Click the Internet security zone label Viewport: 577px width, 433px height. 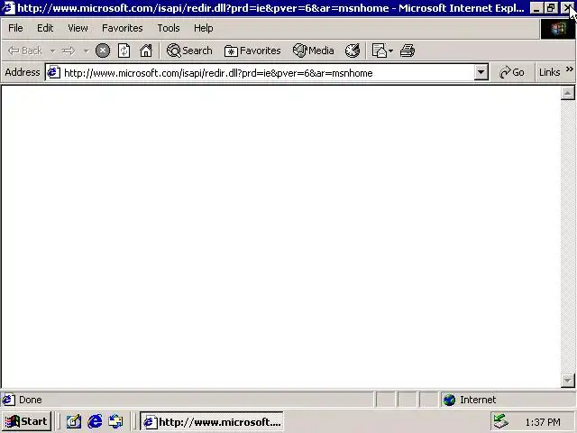(x=478, y=400)
